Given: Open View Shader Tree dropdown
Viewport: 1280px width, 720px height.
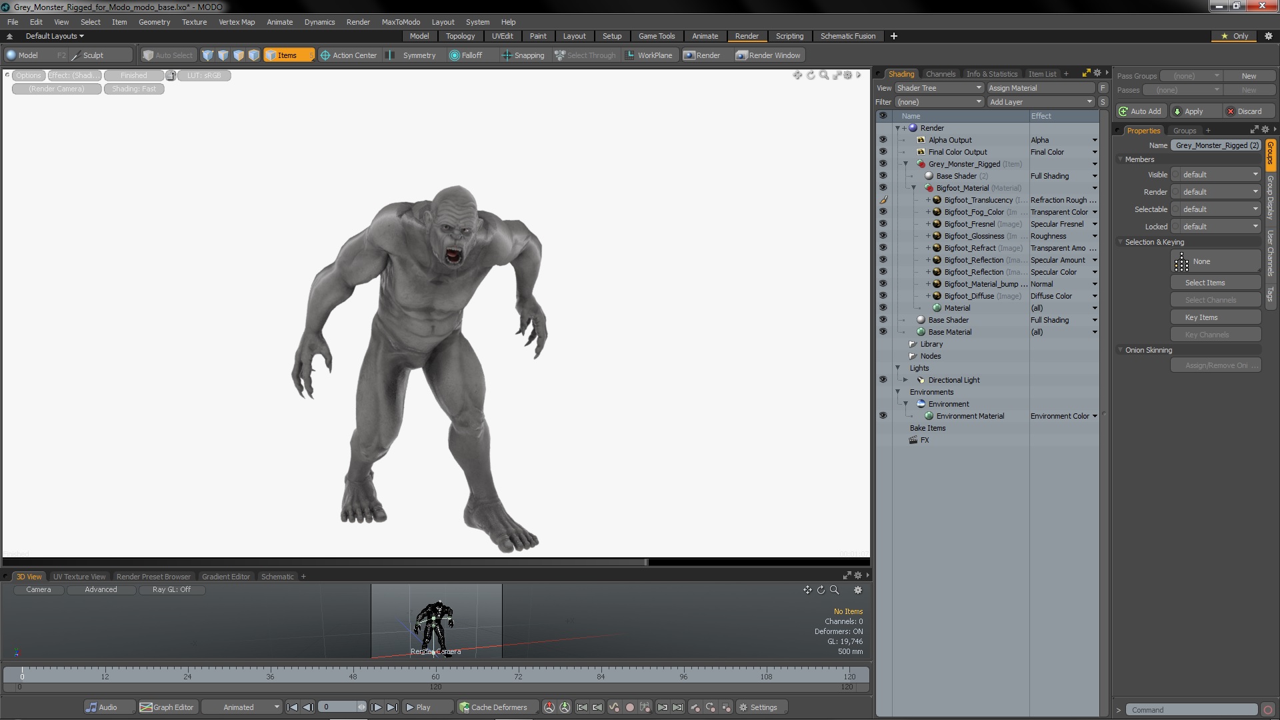Looking at the screenshot, I should coord(939,88).
